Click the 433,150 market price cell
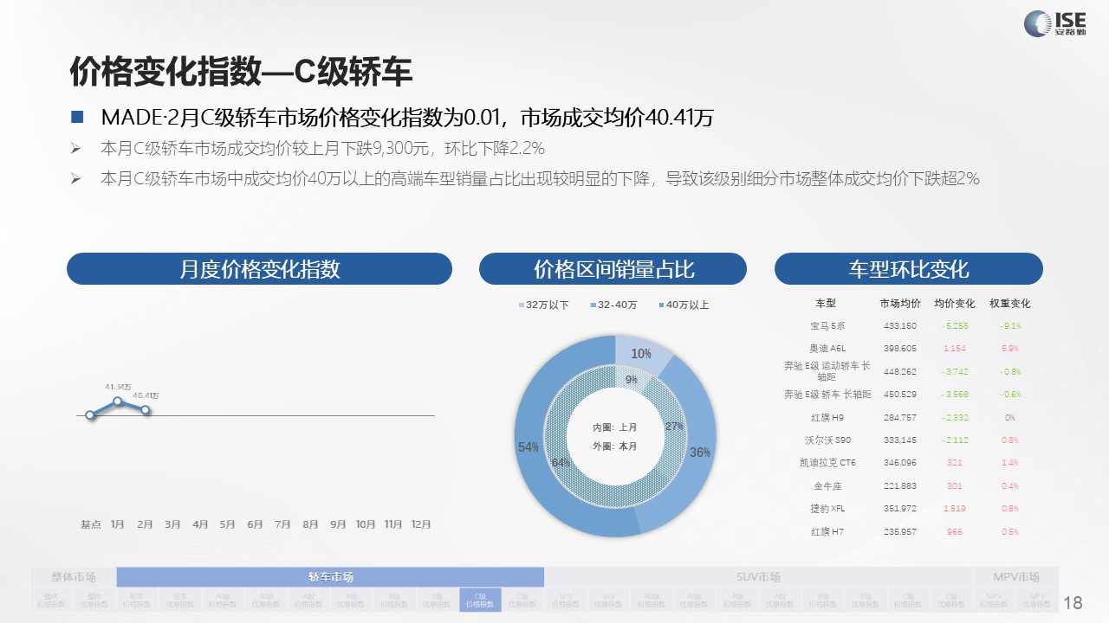This screenshot has width=1109, height=623. click(900, 326)
